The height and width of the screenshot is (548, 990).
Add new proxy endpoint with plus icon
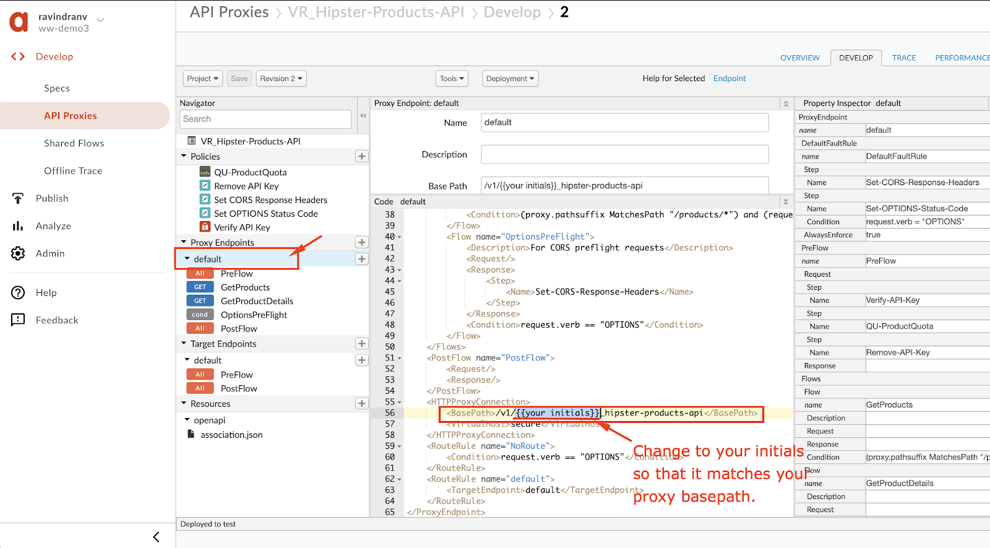pos(362,242)
